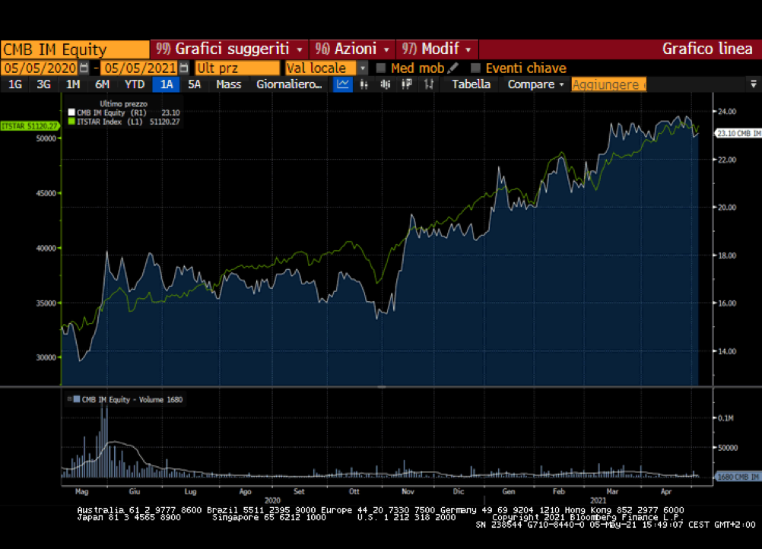The width and height of the screenshot is (762, 549).
Task: Switch to the bar chart type icon
Action: pyautogui.click(x=364, y=84)
